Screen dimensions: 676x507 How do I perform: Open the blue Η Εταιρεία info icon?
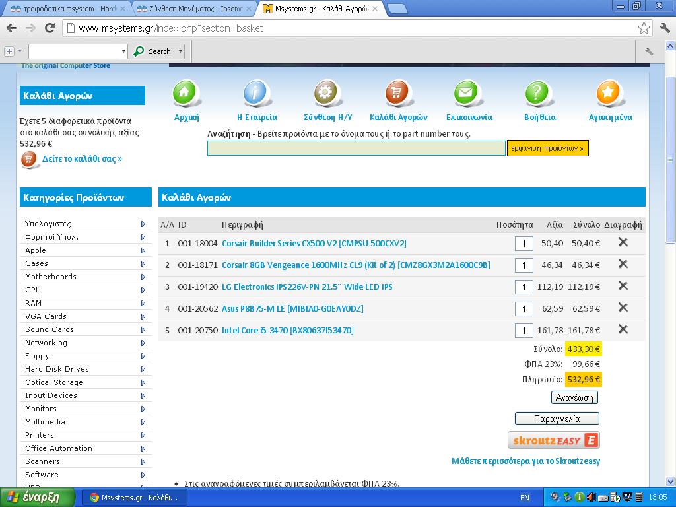click(x=255, y=93)
